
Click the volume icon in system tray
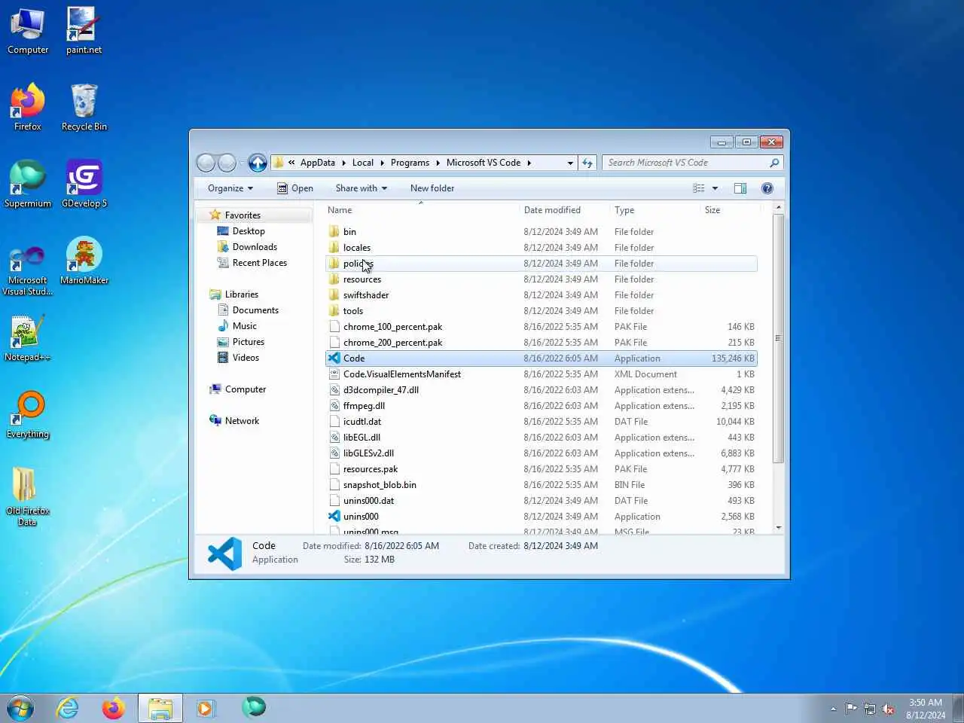(889, 709)
